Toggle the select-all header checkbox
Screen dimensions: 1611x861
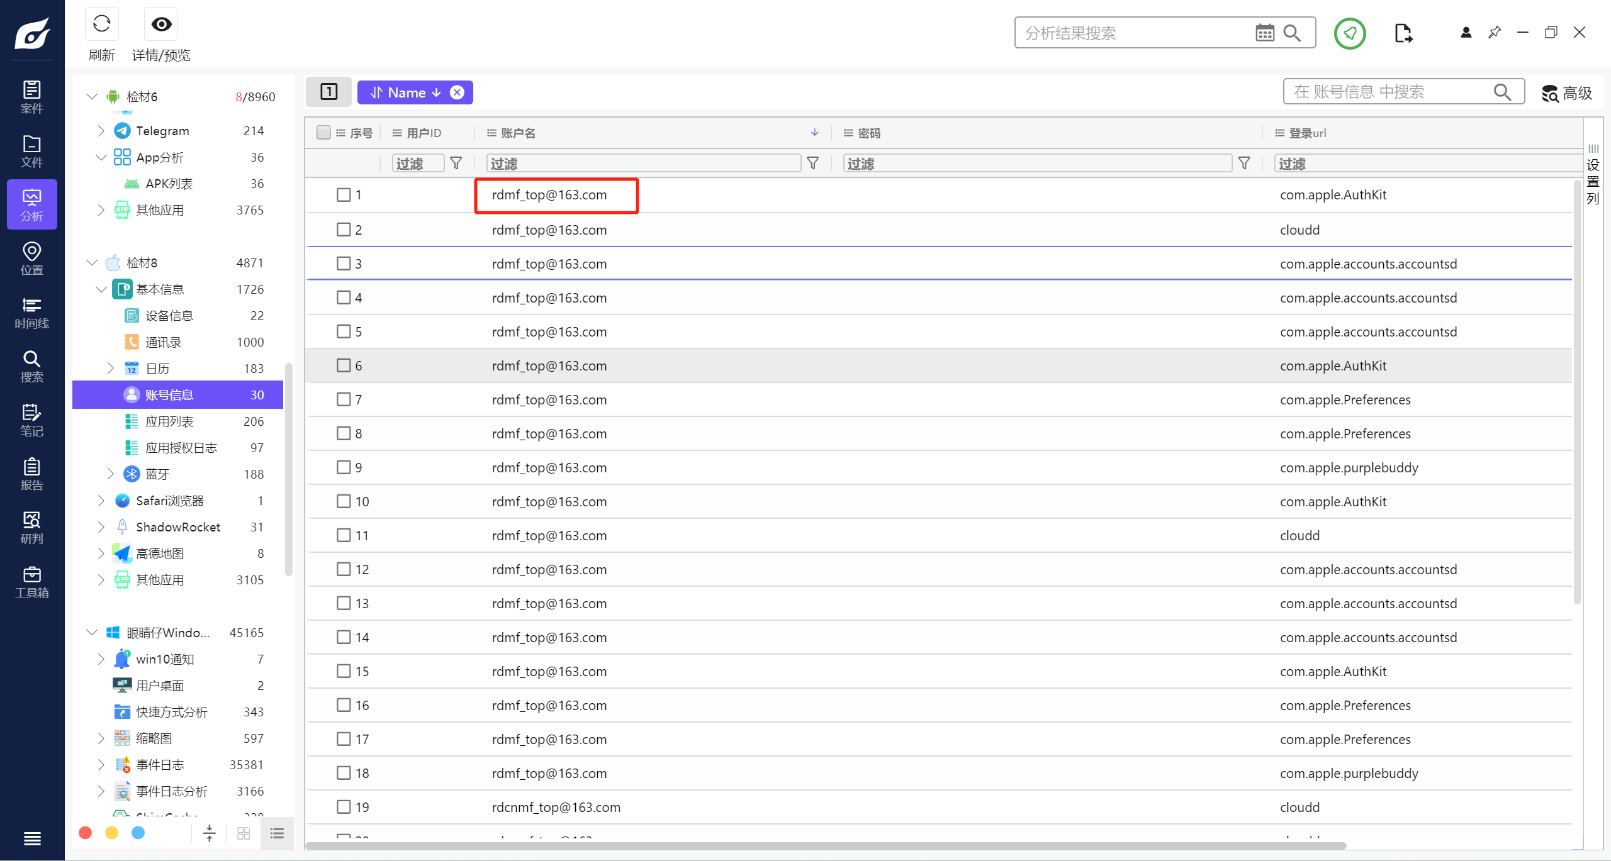tap(323, 133)
